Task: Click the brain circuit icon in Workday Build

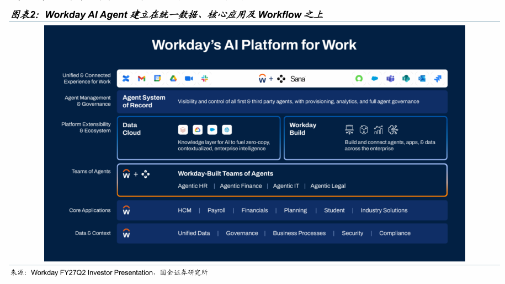Action: tap(394, 129)
